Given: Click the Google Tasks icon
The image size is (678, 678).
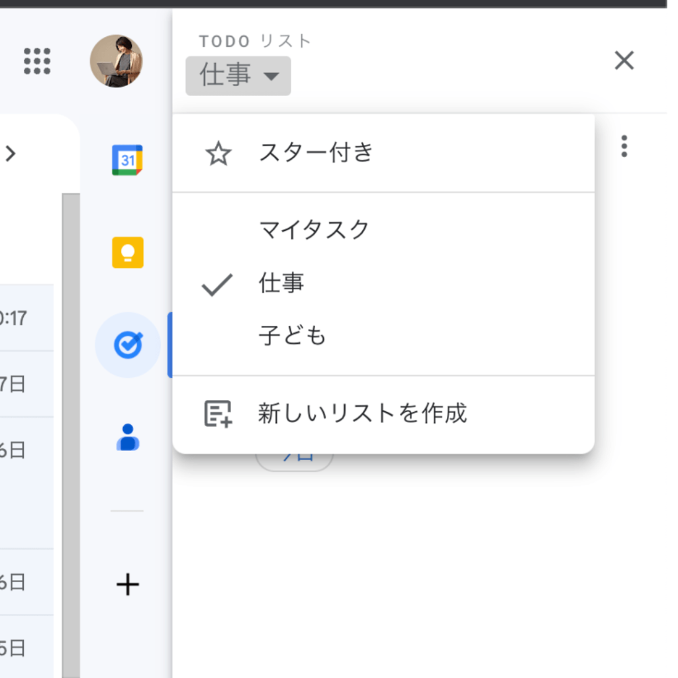Looking at the screenshot, I should tap(127, 345).
